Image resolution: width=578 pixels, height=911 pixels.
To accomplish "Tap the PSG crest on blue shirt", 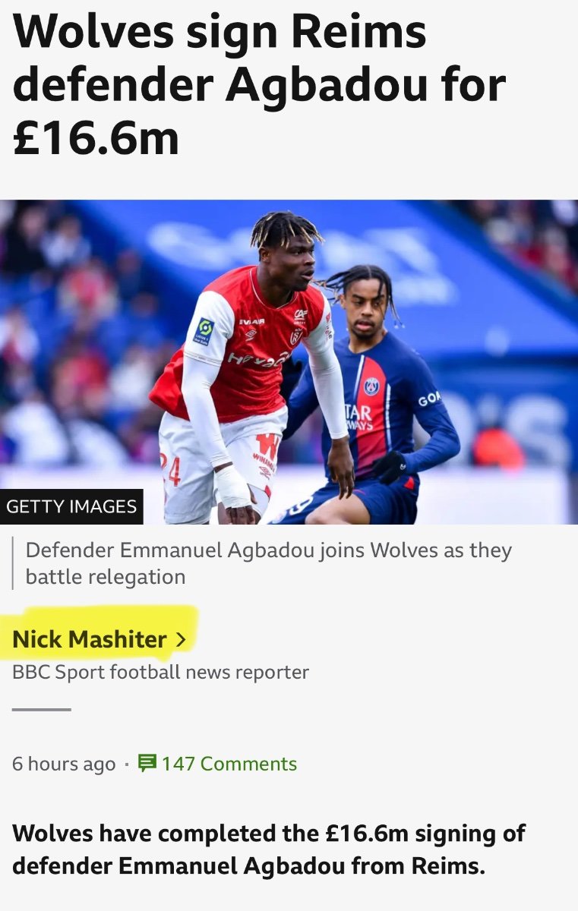I will tap(371, 386).
